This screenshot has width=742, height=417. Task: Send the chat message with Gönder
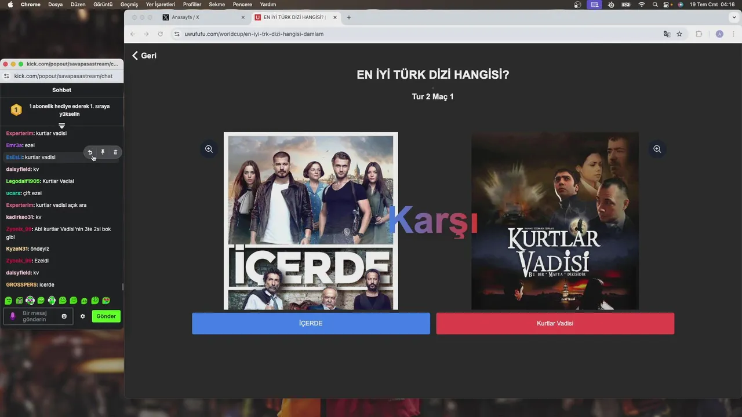pos(106,316)
